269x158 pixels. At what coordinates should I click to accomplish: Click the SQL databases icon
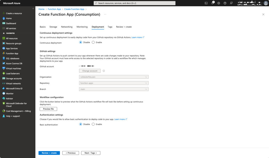4,58
